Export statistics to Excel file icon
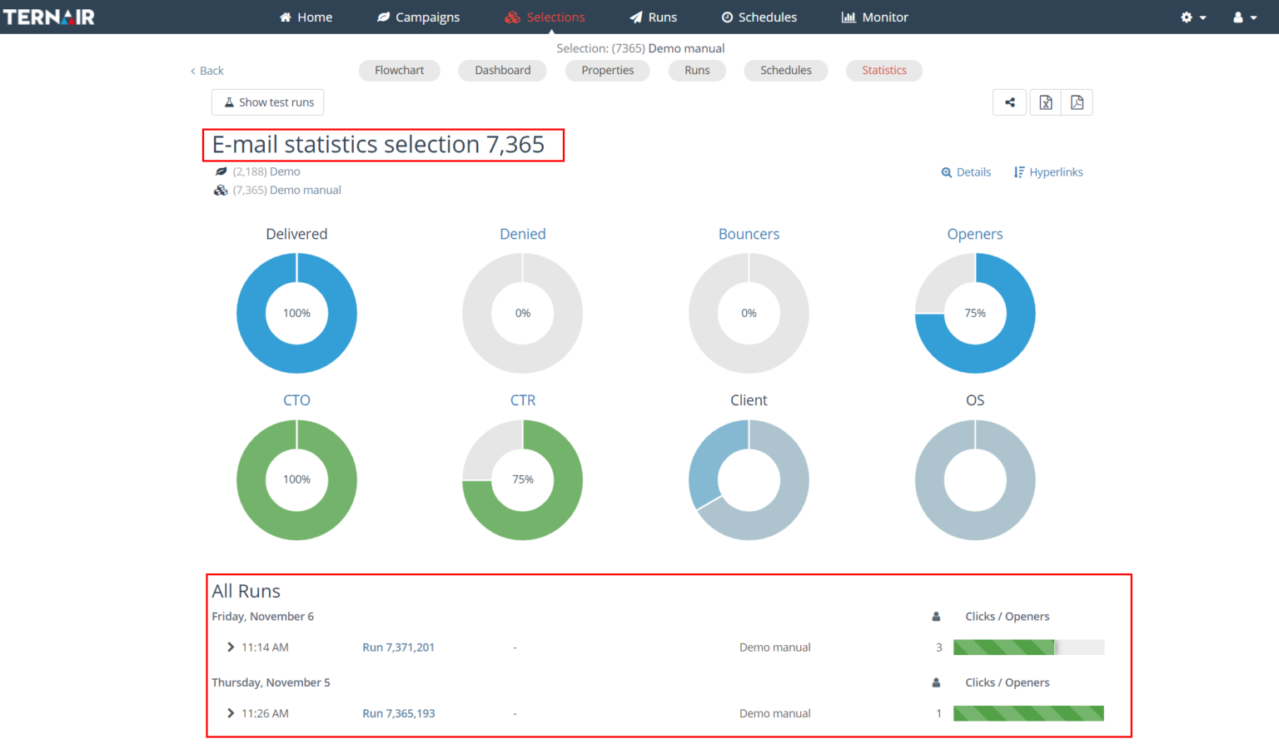 [x=1046, y=102]
